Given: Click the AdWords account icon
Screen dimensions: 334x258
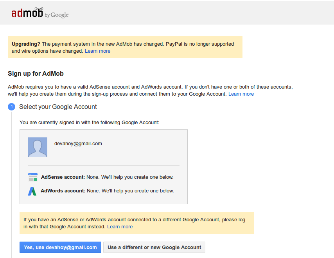Looking at the screenshot, I should pos(32,191).
